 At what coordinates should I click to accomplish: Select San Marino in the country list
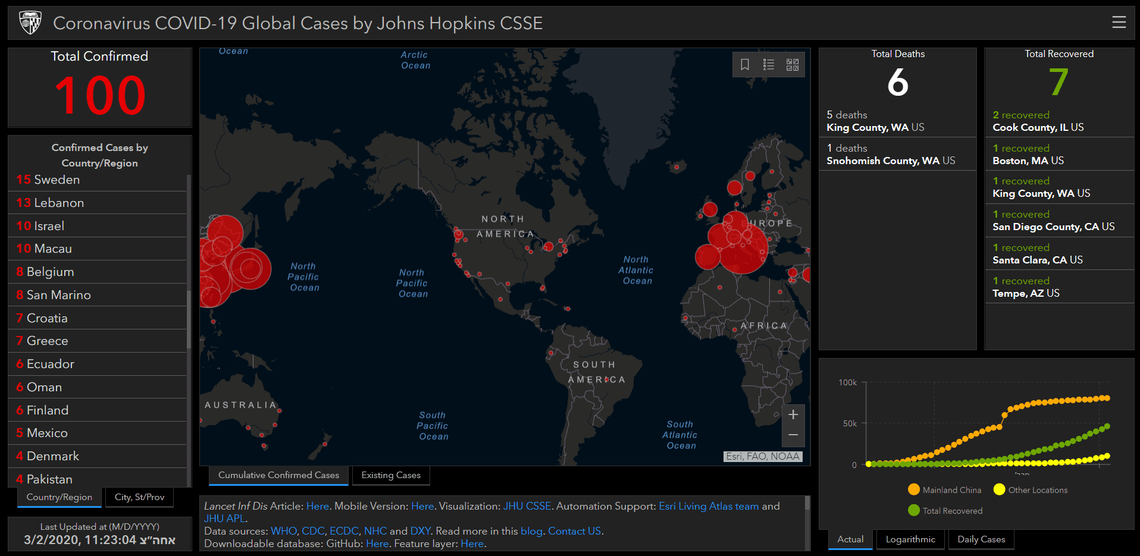click(98, 295)
